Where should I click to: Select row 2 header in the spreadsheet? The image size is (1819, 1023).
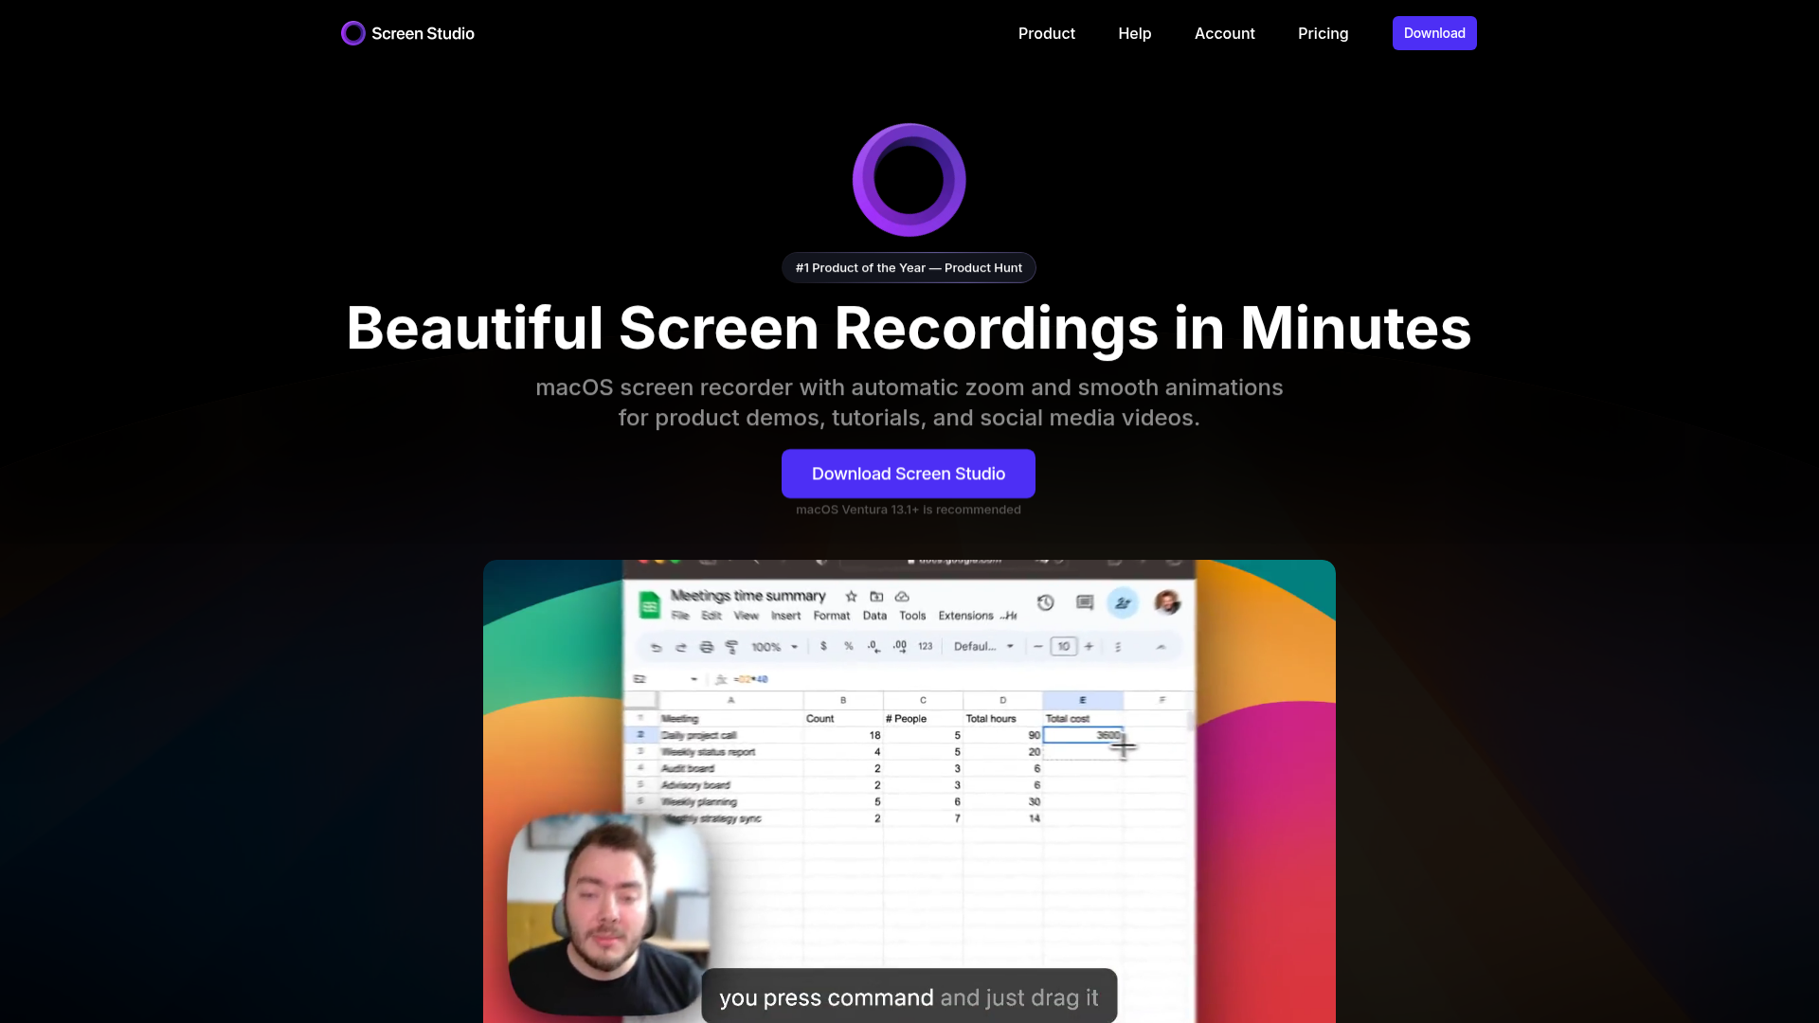pyautogui.click(x=641, y=735)
